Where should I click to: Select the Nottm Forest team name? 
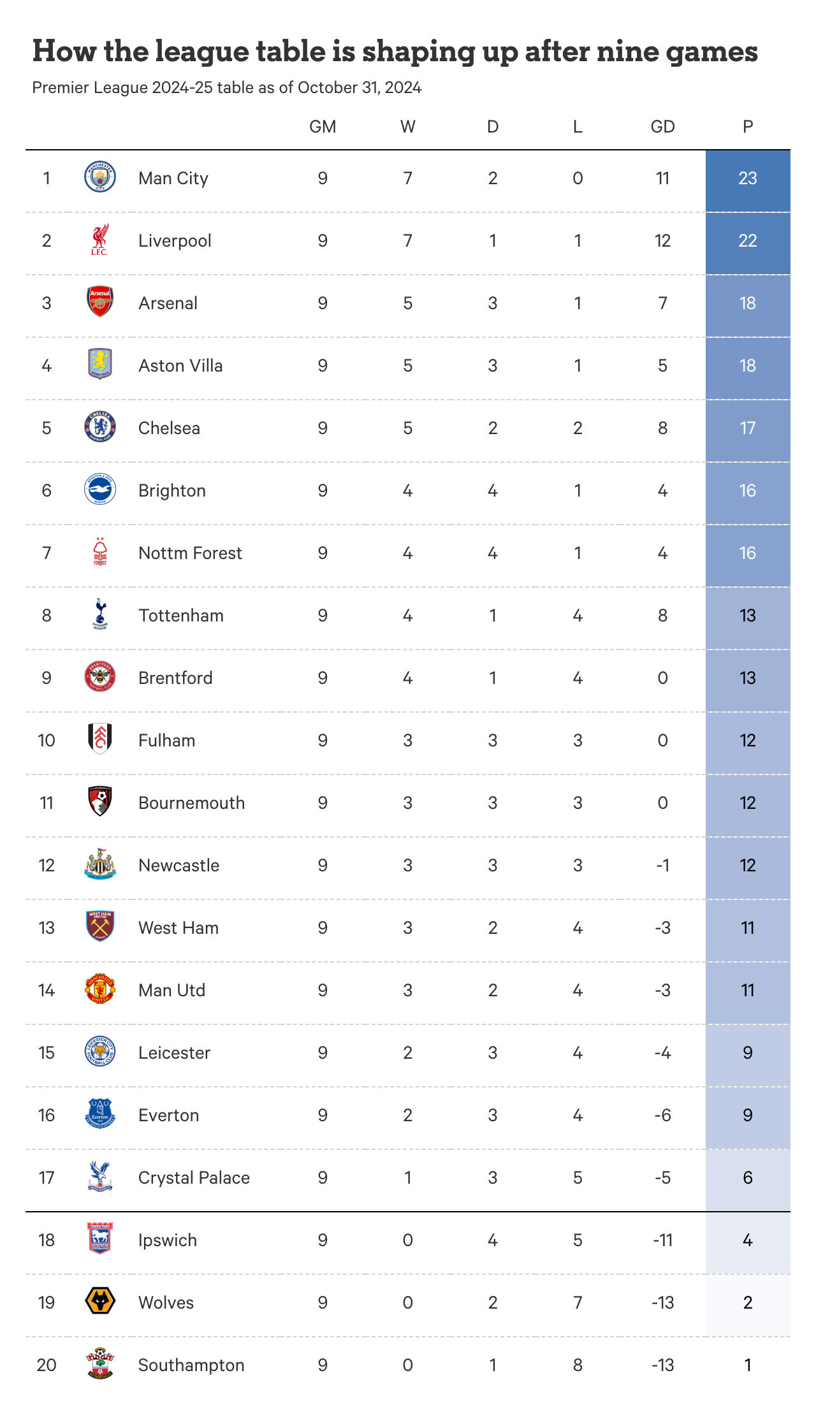click(190, 553)
